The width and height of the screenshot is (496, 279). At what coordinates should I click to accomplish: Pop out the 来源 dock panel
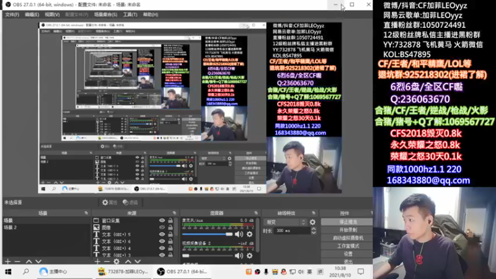[x=174, y=213]
